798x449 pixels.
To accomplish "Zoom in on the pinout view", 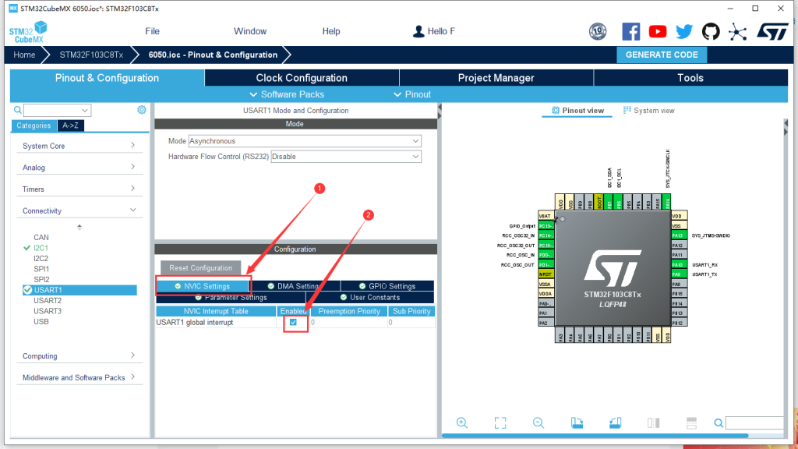I will [462, 422].
